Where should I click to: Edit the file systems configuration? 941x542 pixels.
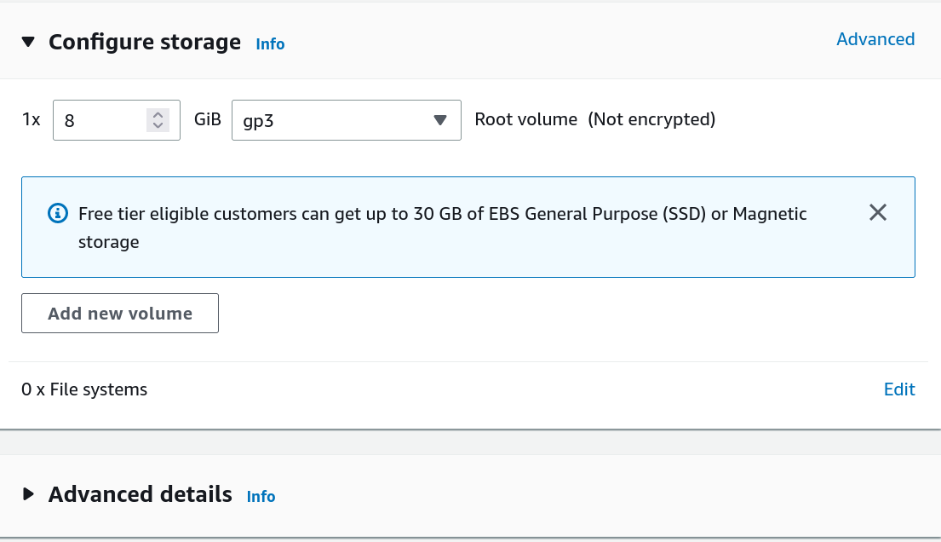click(x=899, y=389)
